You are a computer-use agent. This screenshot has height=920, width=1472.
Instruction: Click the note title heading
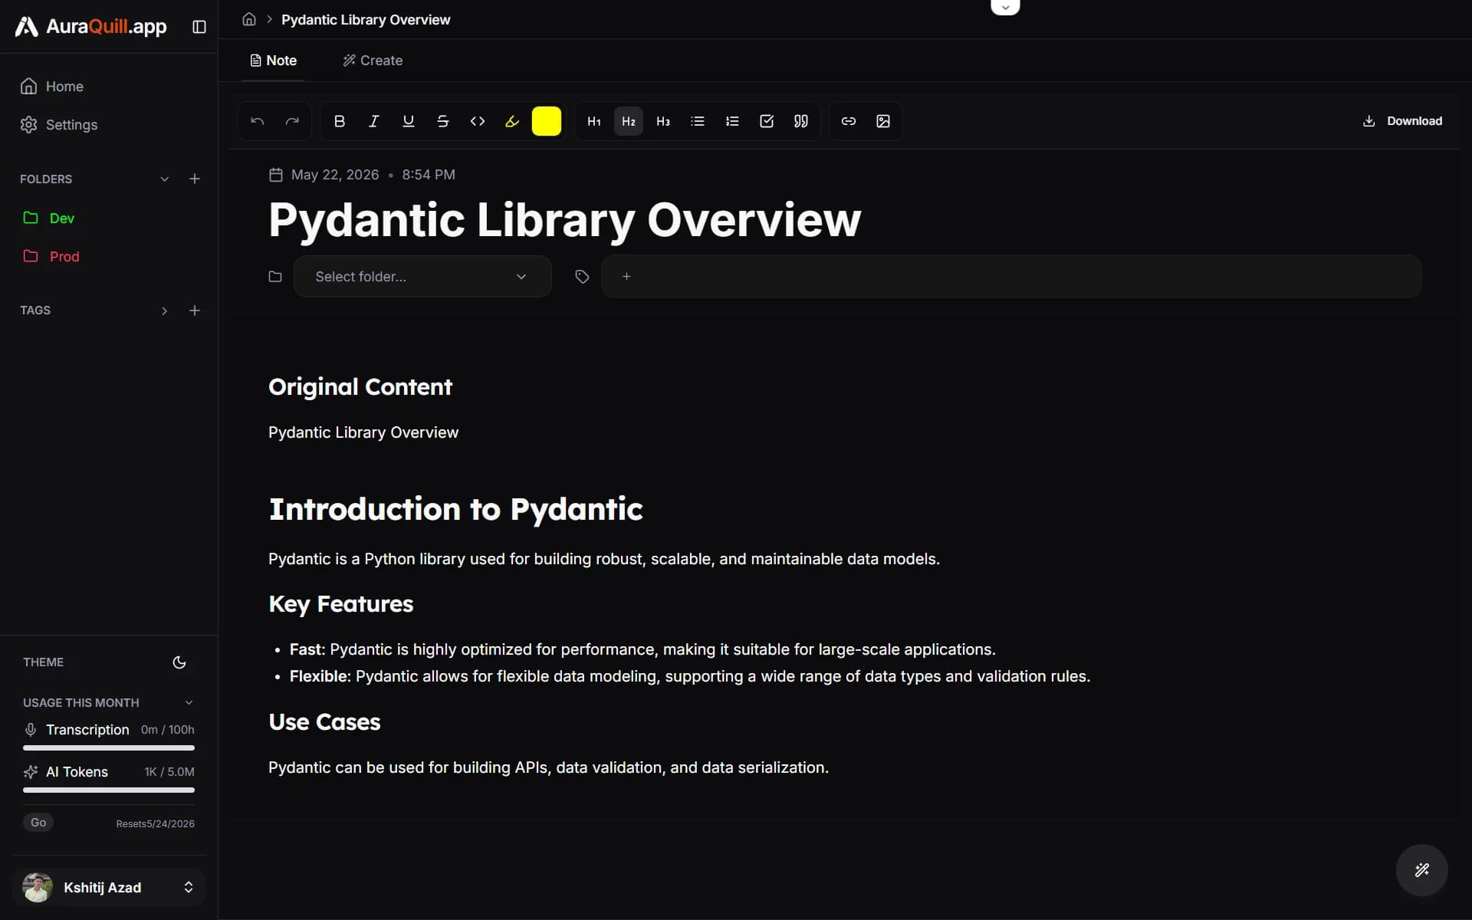pos(565,220)
